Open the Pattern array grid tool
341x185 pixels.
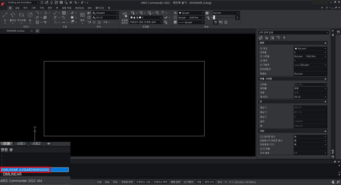pyautogui.click(x=64, y=13)
